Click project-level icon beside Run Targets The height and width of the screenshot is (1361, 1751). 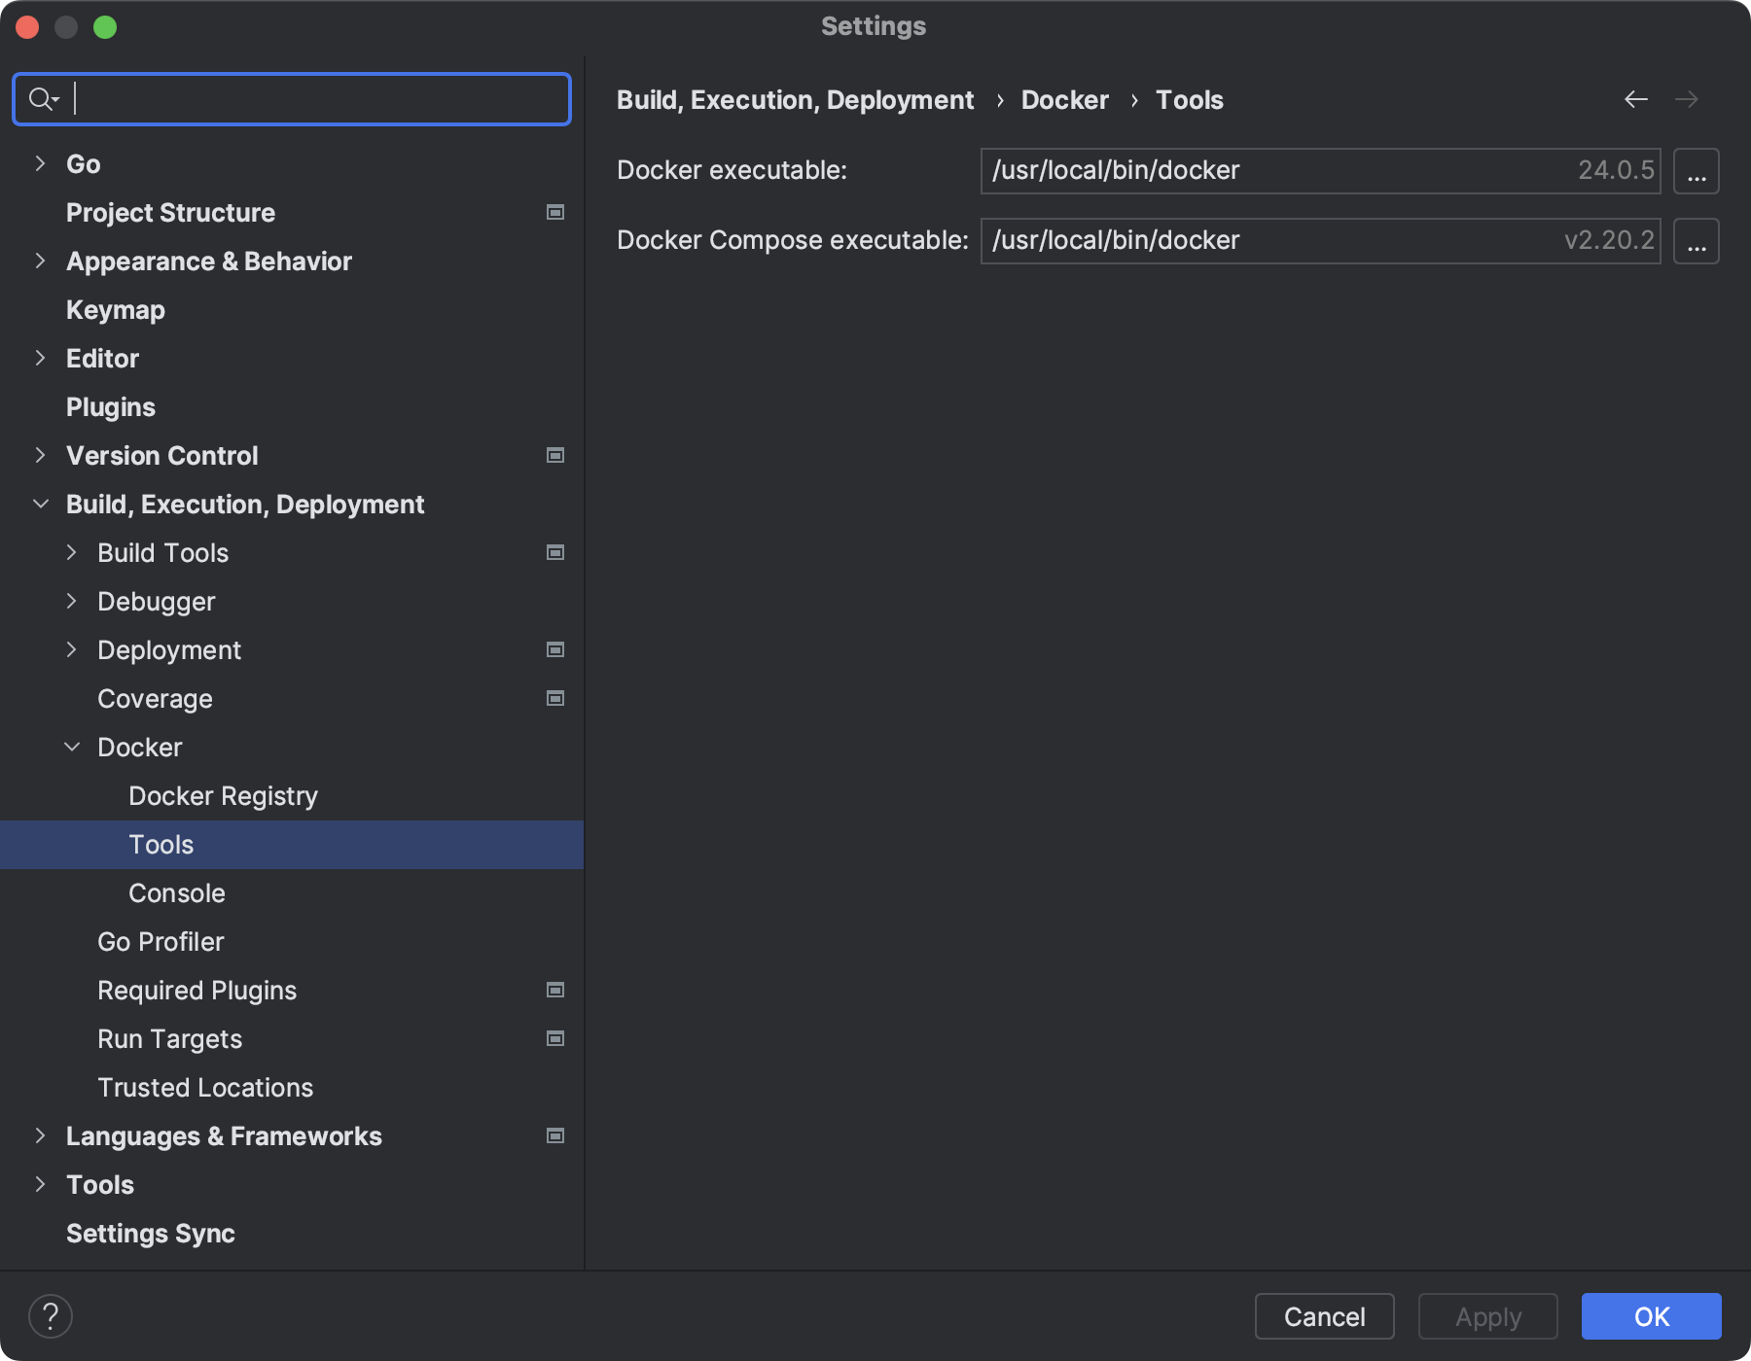(555, 1038)
